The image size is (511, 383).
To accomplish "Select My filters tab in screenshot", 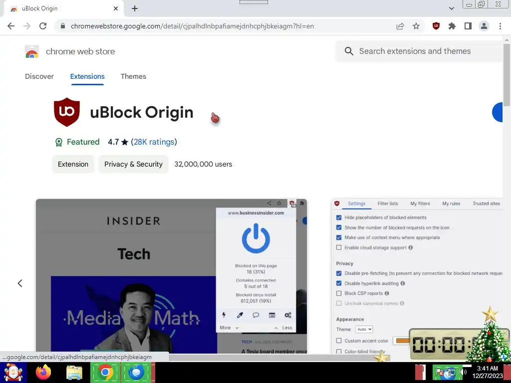I will click(x=420, y=203).
